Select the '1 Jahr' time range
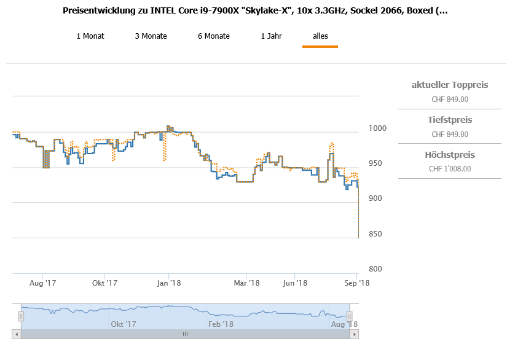The width and height of the screenshot is (507, 344). coord(271,36)
